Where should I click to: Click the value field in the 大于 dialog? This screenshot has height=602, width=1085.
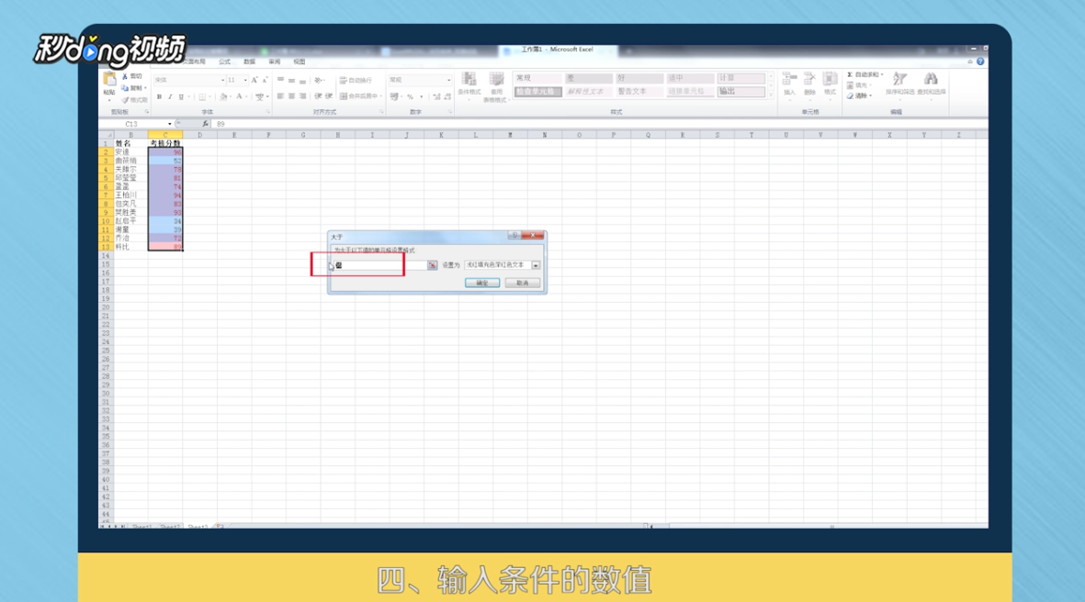(379, 265)
